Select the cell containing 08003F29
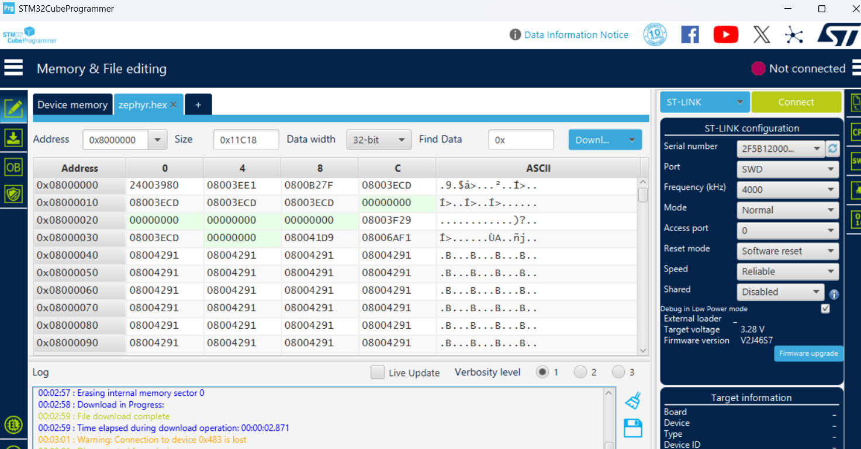This screenshot has height=449, width=861. [397, 221]
